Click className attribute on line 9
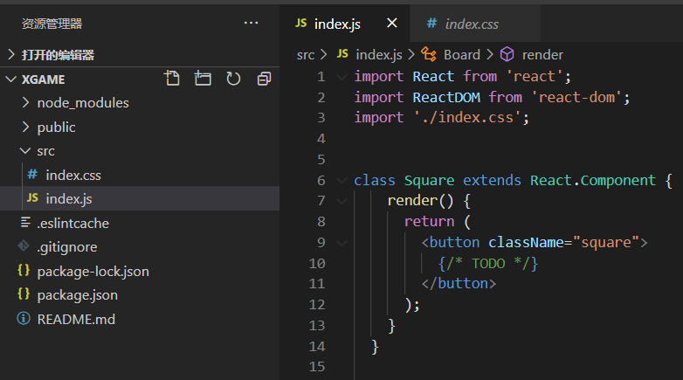Viewport: 683px width, 380px height. coord(526,243)
